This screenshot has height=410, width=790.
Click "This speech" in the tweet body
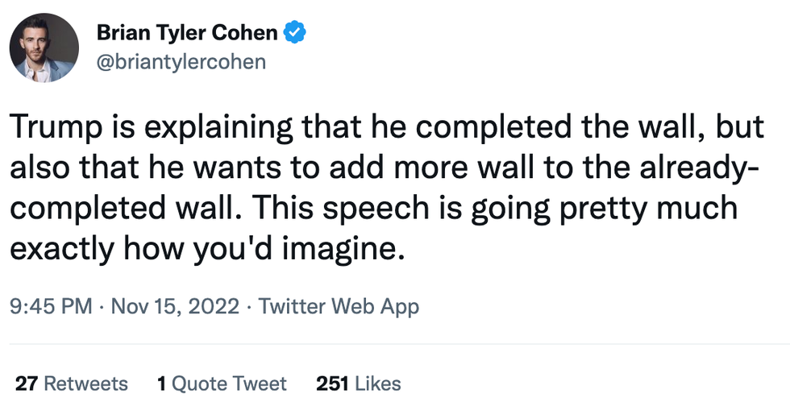[x=319, y=208]
